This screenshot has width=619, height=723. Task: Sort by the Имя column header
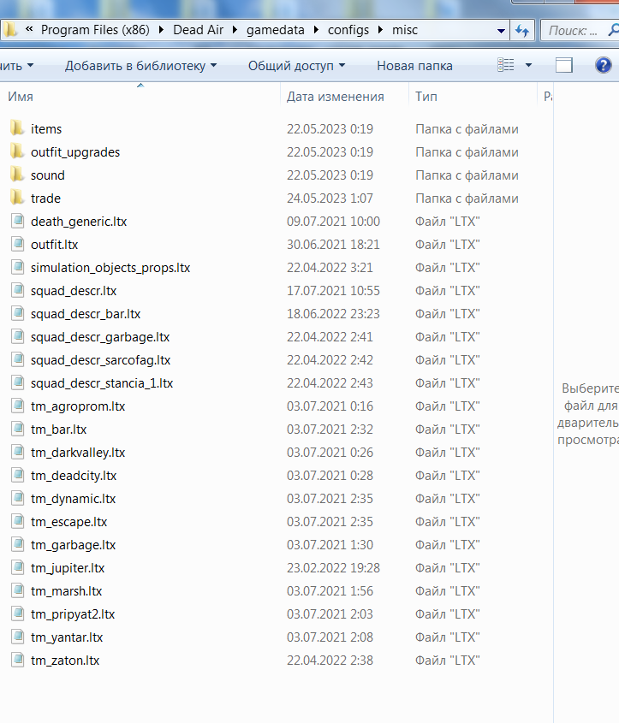click(x=140, y=97)
